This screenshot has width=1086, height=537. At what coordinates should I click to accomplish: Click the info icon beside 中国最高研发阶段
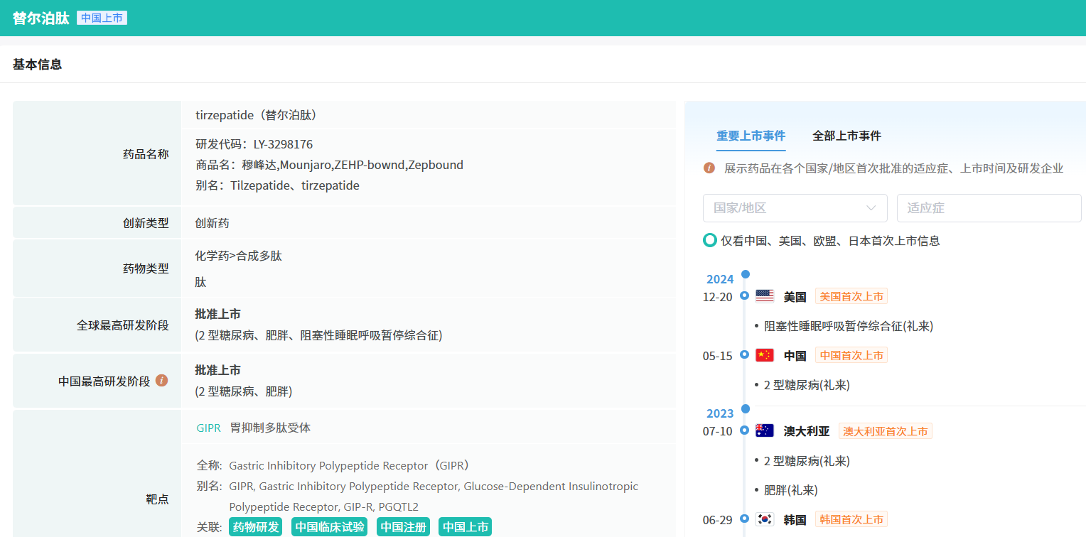(x=162, y=381)
